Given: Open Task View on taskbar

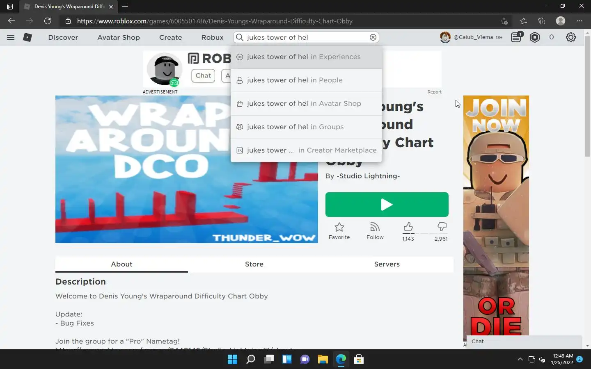Looking at the screenshot, I should 269,360.
